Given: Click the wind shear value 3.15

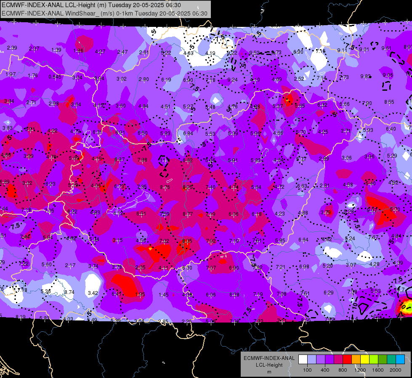Looking at the screenshot, I should click(117, 240).
